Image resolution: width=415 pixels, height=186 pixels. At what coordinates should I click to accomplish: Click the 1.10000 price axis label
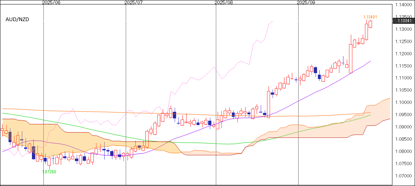[405, 102]
